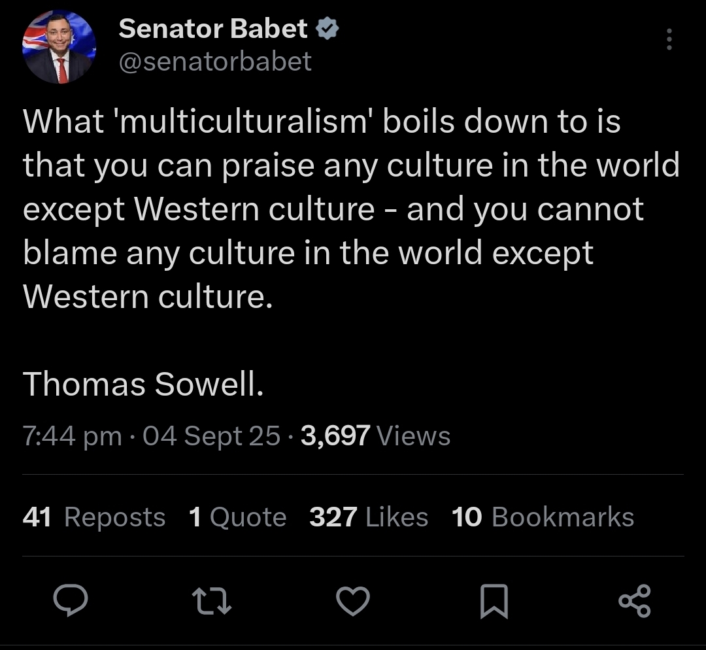The height and width of the screenshot is (650, 706).
Task: Click the Senator Babet display name
Action: 213,28
